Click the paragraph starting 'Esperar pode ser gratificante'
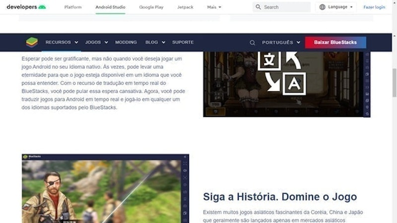 click(103, 83)
